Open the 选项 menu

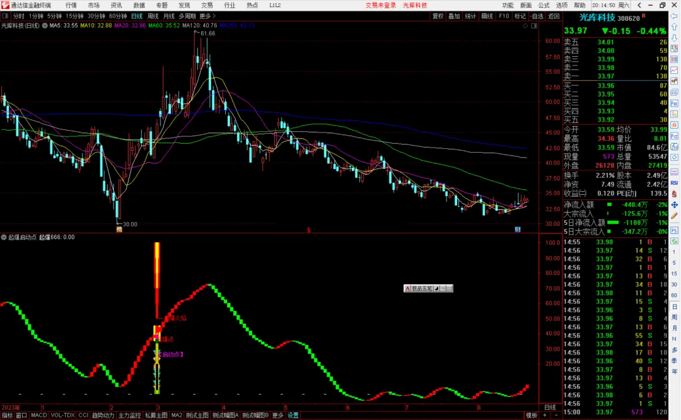[x=562, y=5]
